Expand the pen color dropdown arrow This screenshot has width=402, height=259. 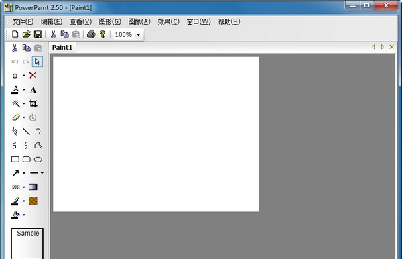24,201
